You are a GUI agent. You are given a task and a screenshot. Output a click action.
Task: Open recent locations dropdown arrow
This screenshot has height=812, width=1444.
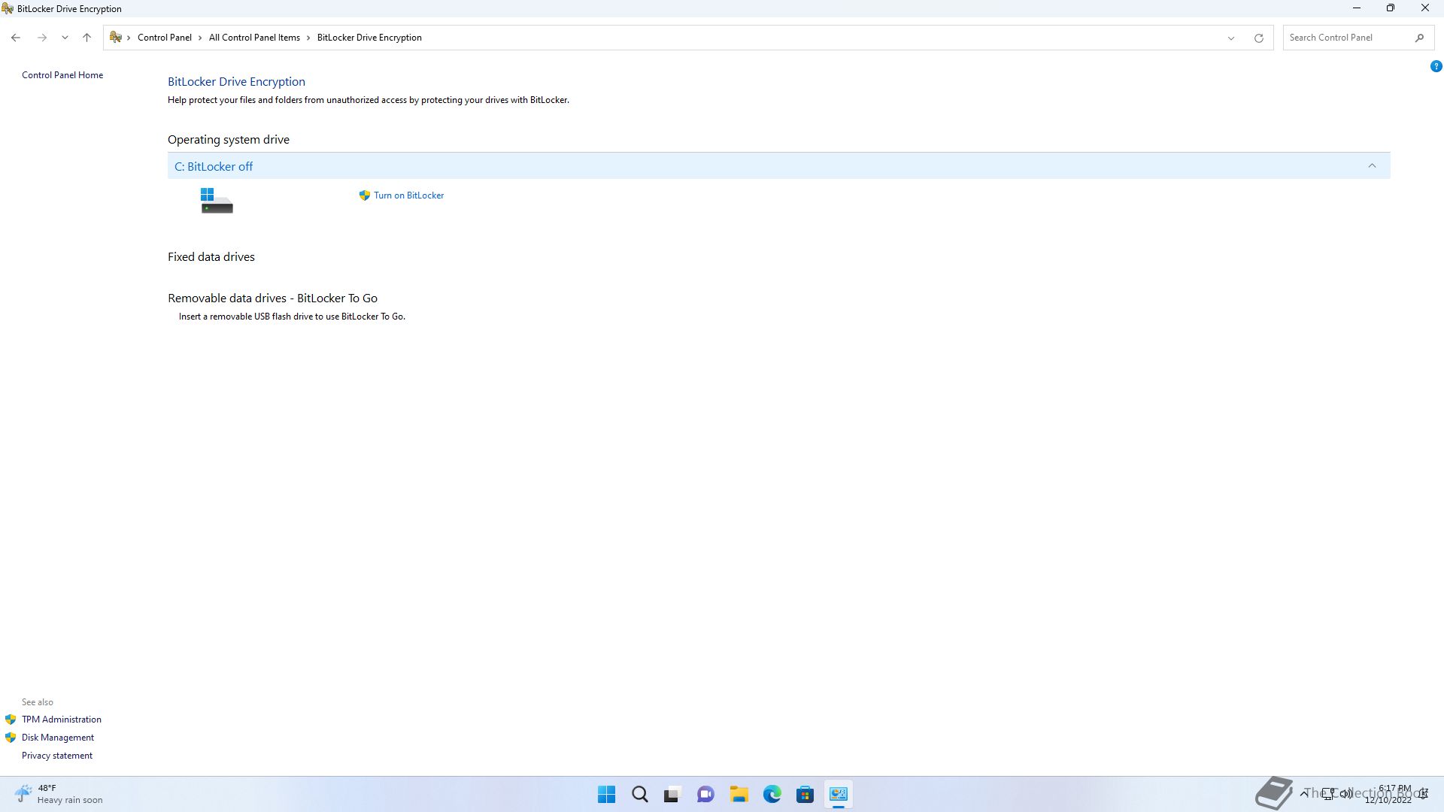tap(65, 38)
